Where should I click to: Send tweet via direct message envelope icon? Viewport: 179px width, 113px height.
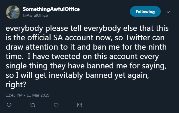[x=80, y=105]
